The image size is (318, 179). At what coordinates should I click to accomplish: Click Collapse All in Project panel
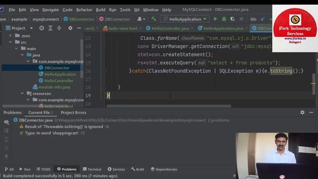59,28
